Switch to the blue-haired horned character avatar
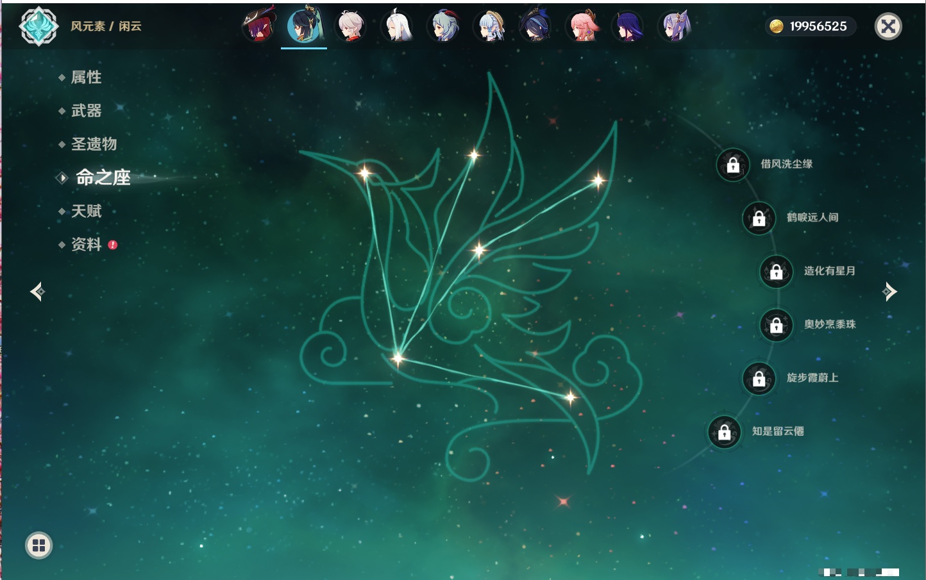The image size is (926, 580). 444,26
